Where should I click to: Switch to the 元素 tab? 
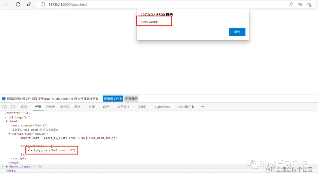pyautogui.click(x=38, y=107)
